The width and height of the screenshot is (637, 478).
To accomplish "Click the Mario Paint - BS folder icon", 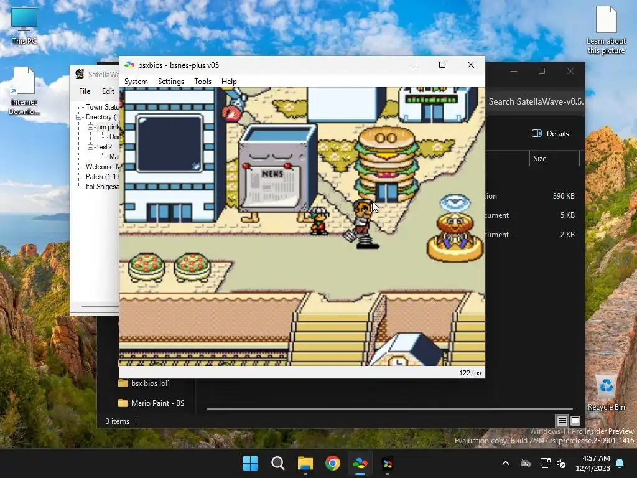I will (123, 403).
